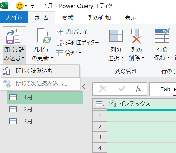The image size is (176, 153).
Task: Open query プロパティ
Action: tap(71, 32)
